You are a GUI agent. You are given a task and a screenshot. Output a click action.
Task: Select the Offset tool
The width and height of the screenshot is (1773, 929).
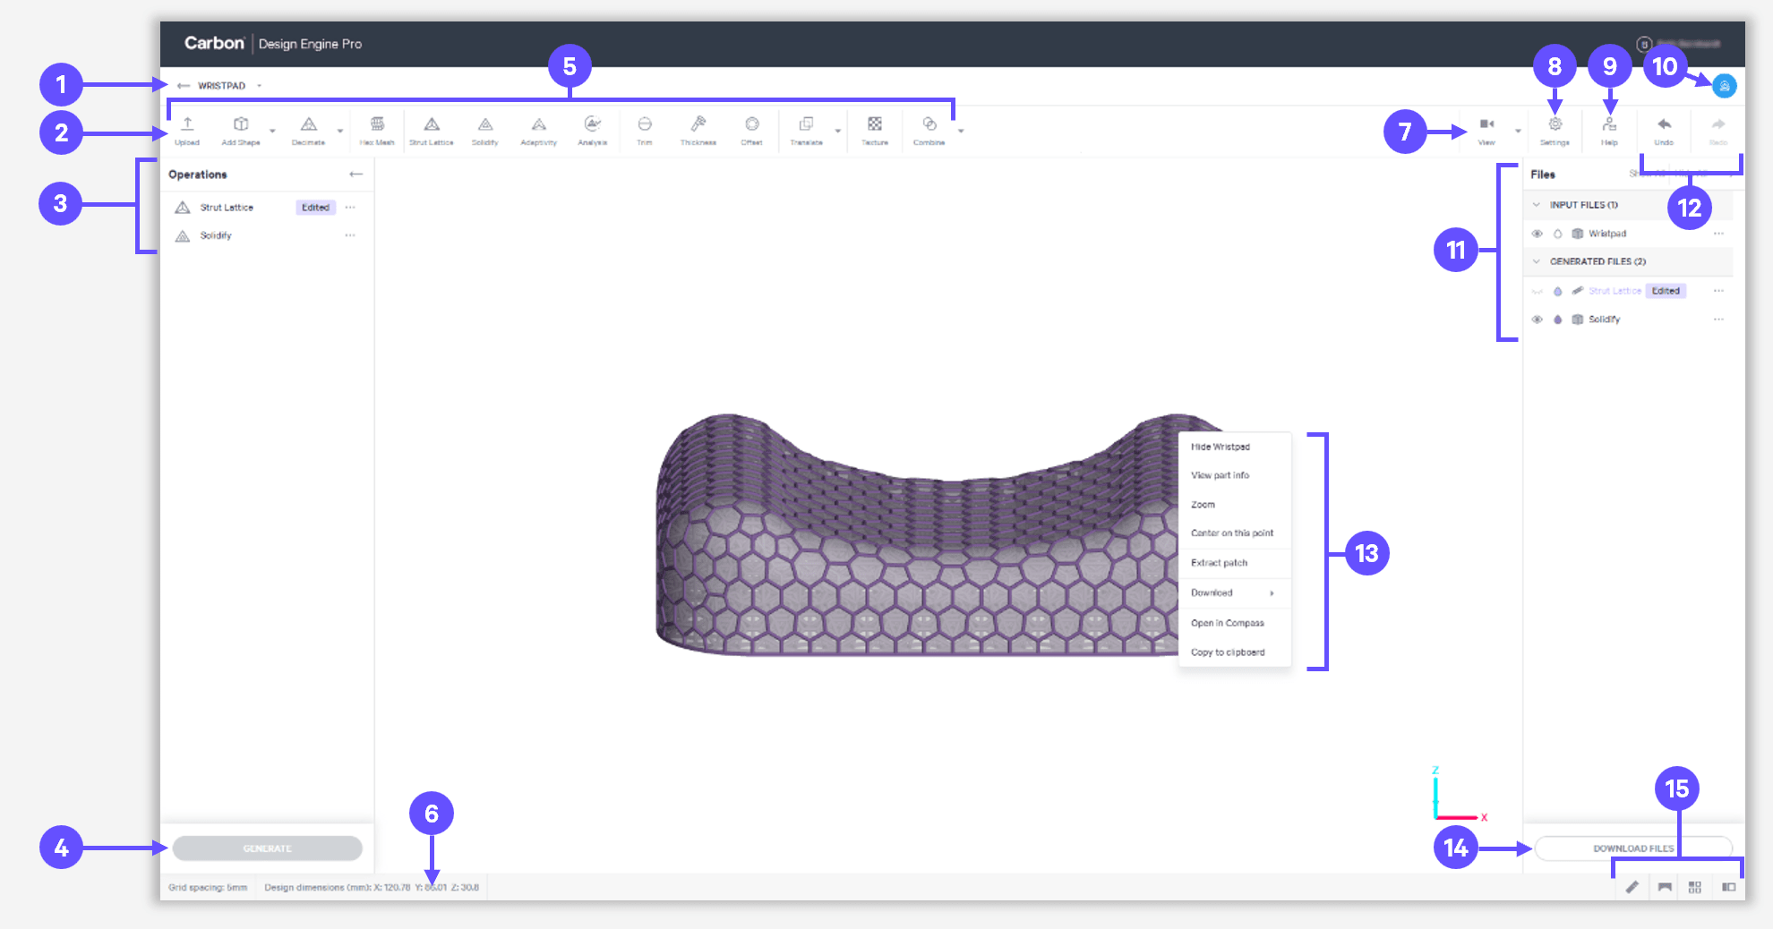(752, 130)
